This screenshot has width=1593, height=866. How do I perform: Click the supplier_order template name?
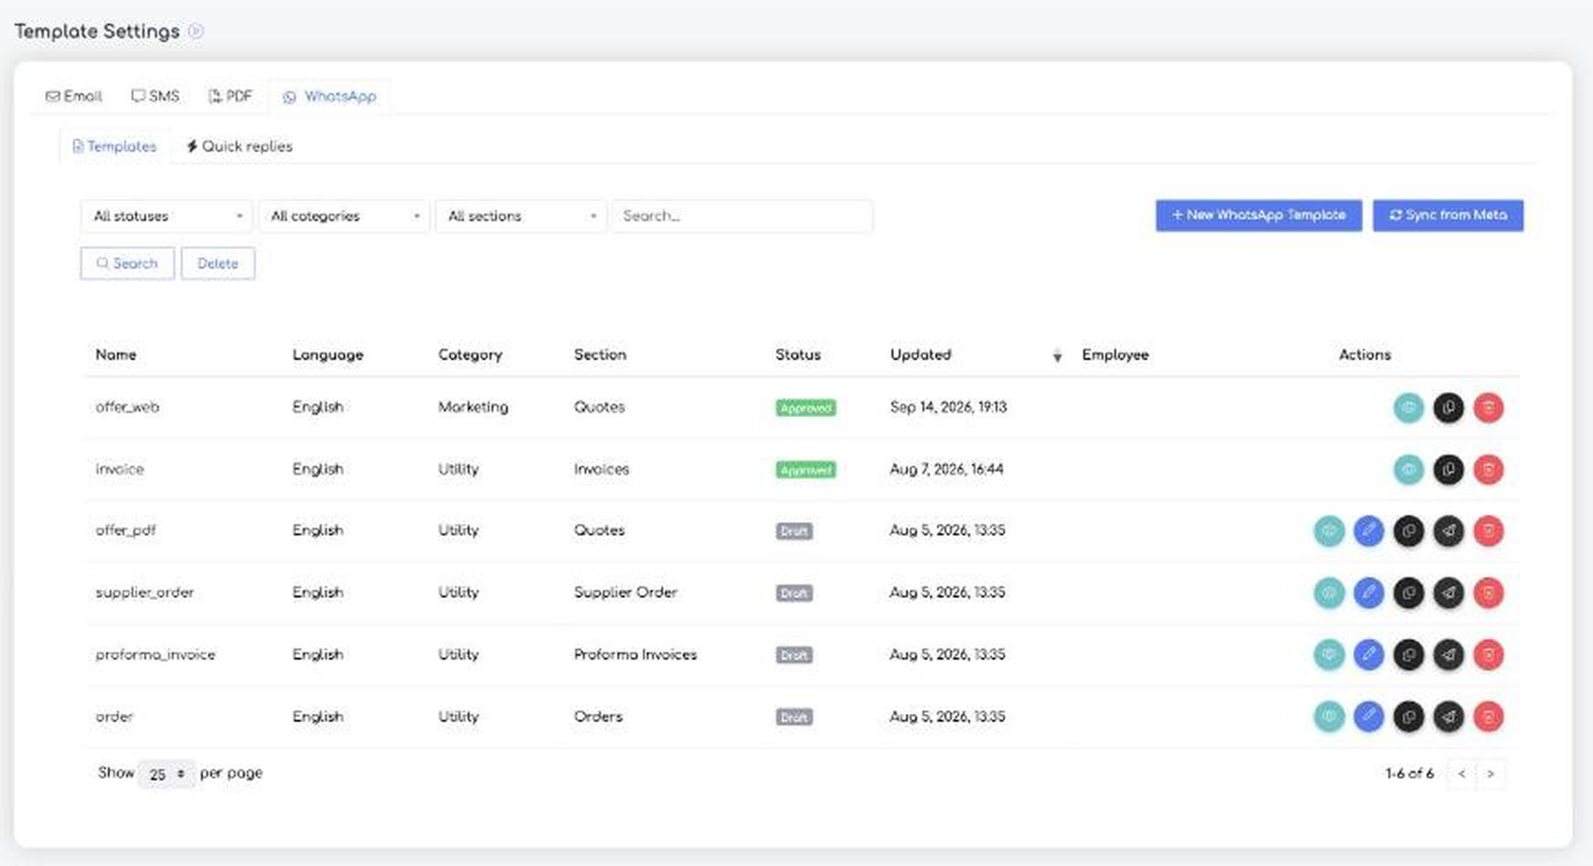point(144,592)
